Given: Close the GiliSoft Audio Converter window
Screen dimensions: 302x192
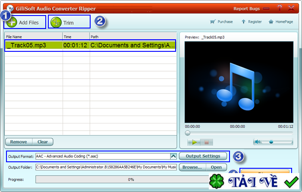Looking at the screenshot, I should click(x=291, y=8).
